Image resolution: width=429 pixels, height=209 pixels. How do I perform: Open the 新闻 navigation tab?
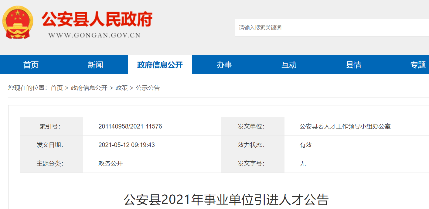pyautogui.click(x=95, y=65)
